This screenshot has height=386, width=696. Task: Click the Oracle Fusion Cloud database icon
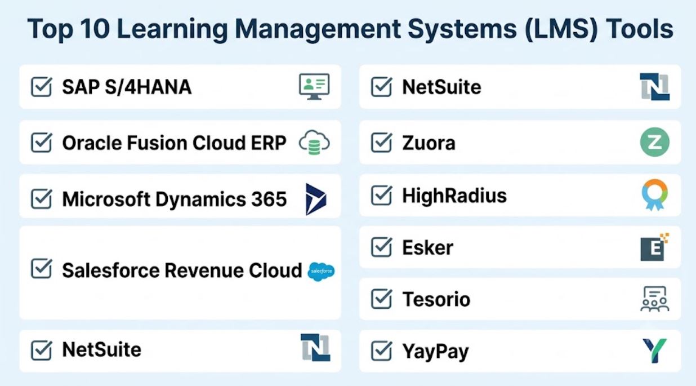point(314,143)
